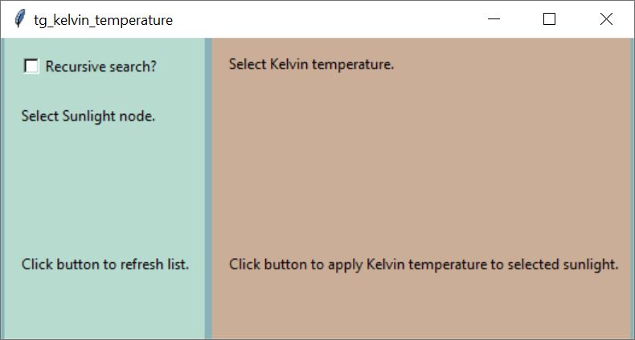The image size is (635, 340).
Task: Close the tg_kelvin_temperature window
Action: [x=606, y=19]
